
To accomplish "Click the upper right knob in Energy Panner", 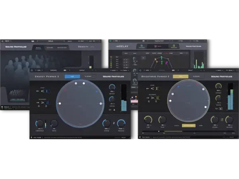I will click(x=112, y=87).
